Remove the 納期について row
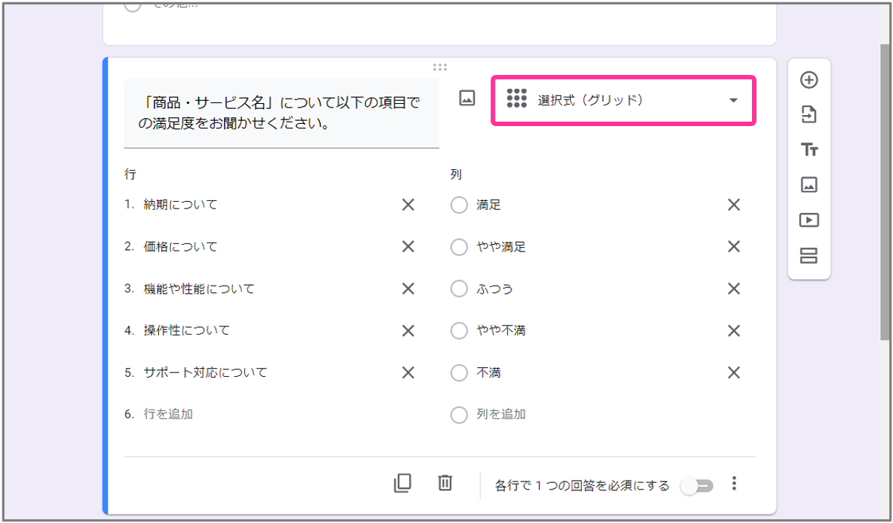The width and height of the screenshot is (893, 523). tap(408, 205)
